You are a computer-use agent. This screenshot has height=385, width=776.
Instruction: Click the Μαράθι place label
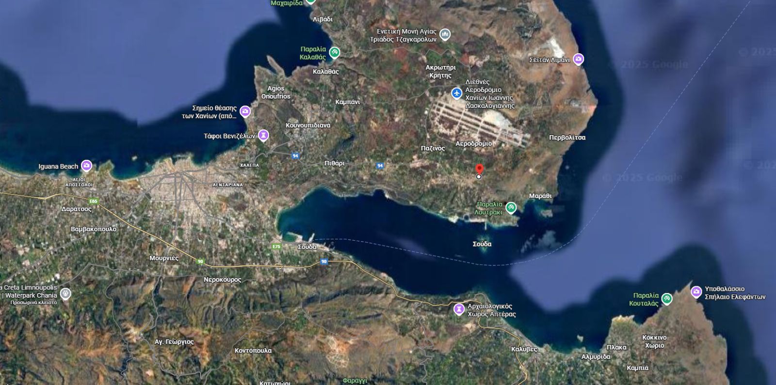[x=540, y=196]
